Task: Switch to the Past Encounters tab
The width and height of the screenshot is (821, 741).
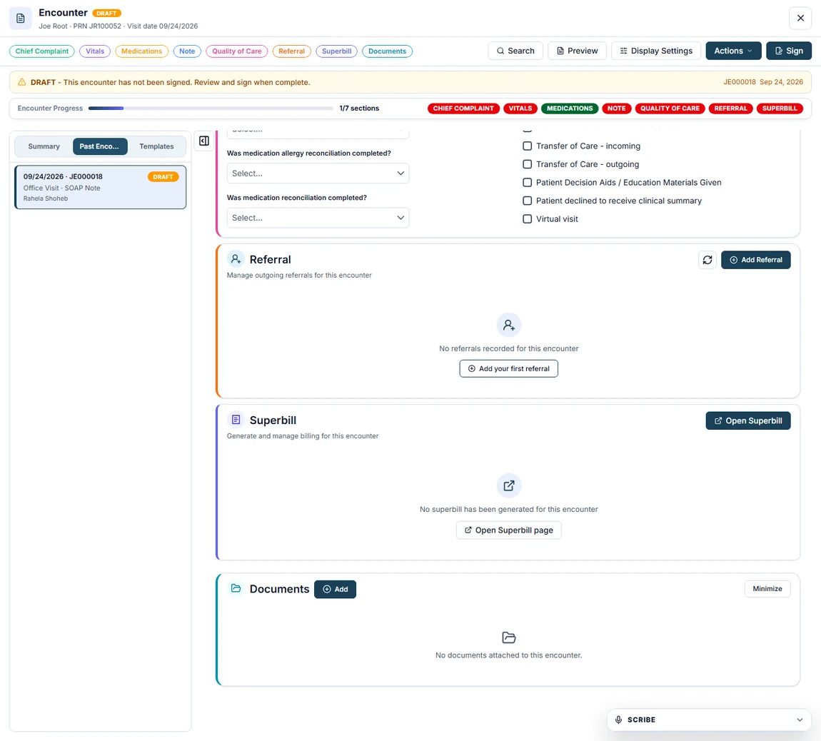Action: 99,146
